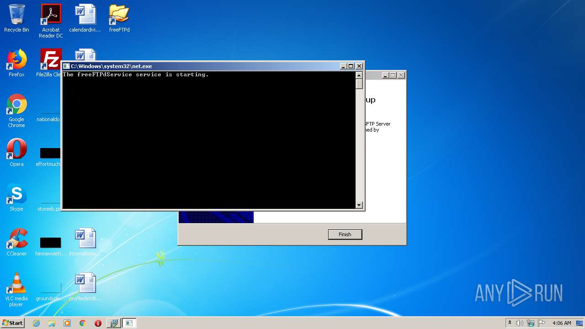
Task: Open Internet Explorer from the taskbar
Action: pos(36,323)
